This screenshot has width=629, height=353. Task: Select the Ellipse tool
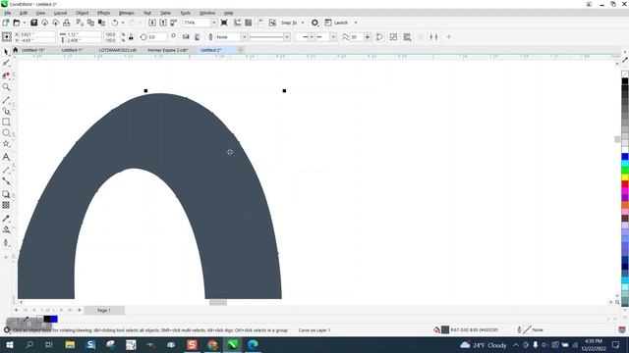pyautogui.click(x=6, y=133)
